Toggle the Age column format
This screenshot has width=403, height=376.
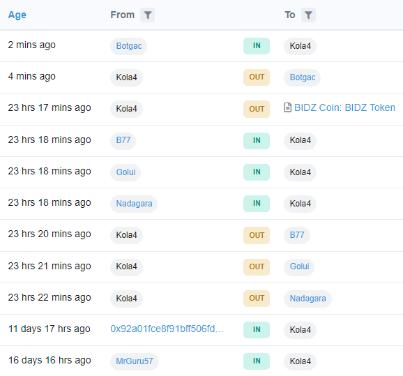coord(17,15)
